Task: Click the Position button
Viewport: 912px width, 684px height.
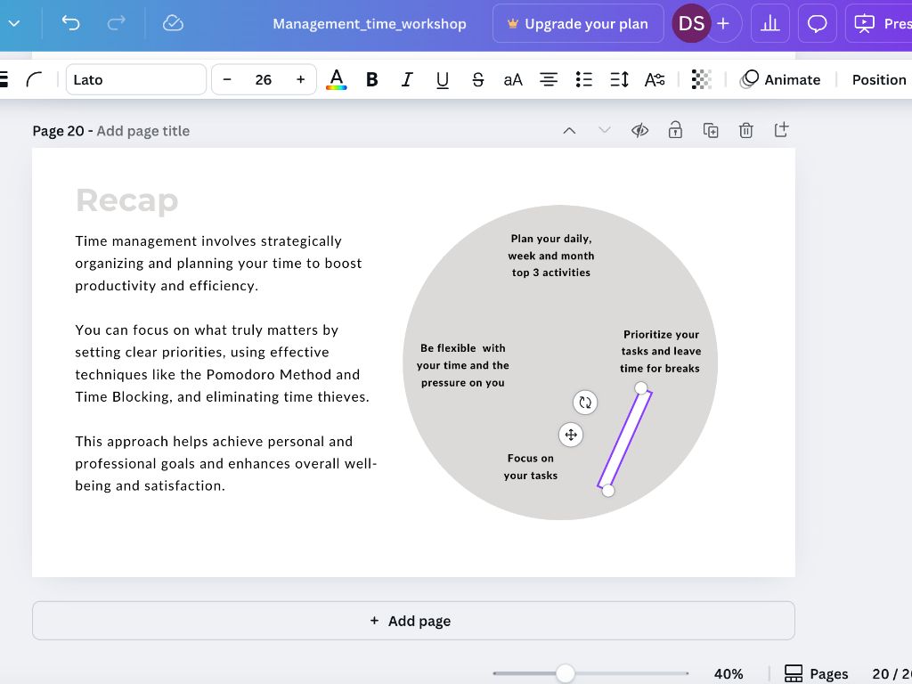Action: pos(879,79)
